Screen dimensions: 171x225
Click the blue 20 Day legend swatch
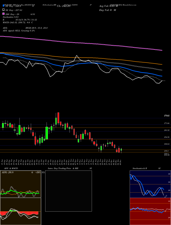coord(3,6)
